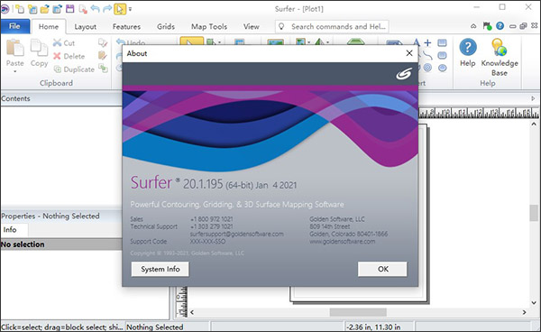The image size is (541, 332).
Task: Click the Open folder icon in quick access toolbar
Action: coord(45,9)
